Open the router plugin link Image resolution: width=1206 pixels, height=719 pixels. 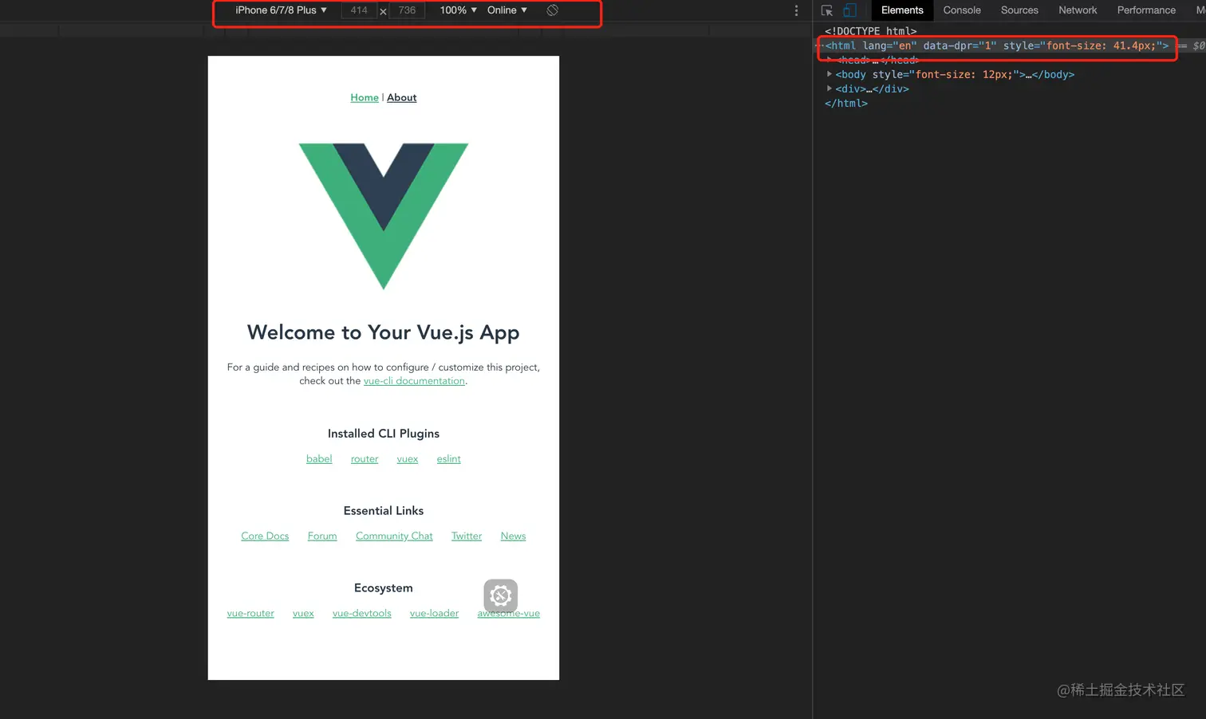pyautogui.click(x=365, y=459)
